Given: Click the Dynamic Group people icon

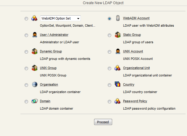Looking at the screenshot, I should tap(35, 51).
